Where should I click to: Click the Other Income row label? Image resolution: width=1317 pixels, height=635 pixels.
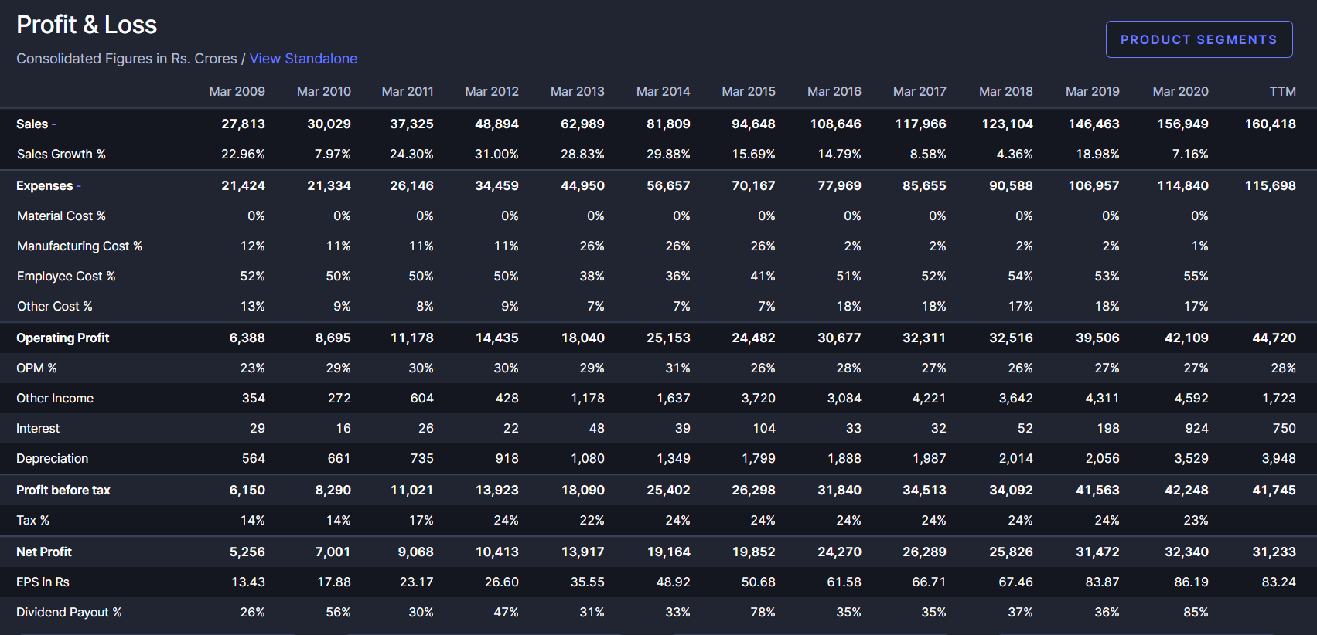55,399
